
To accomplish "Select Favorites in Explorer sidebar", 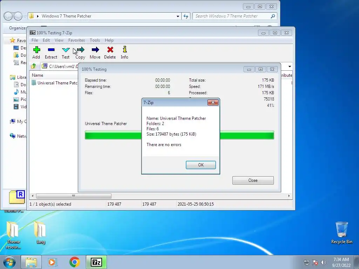I will tap(18, 41).
